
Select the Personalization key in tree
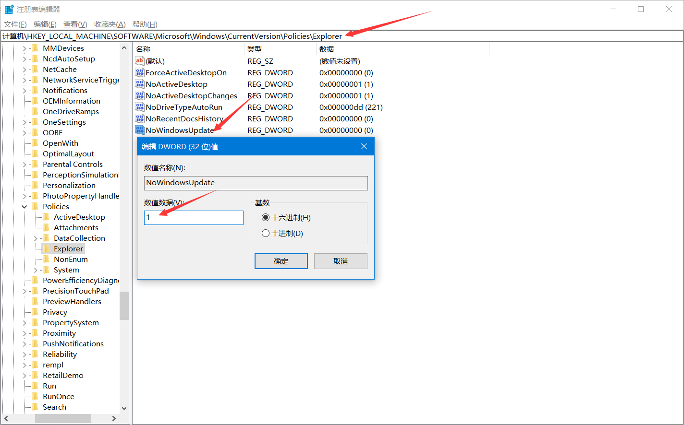[x=69, y=185]
